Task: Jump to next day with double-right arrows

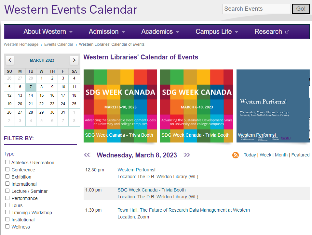Action: [x=187, y=155]
